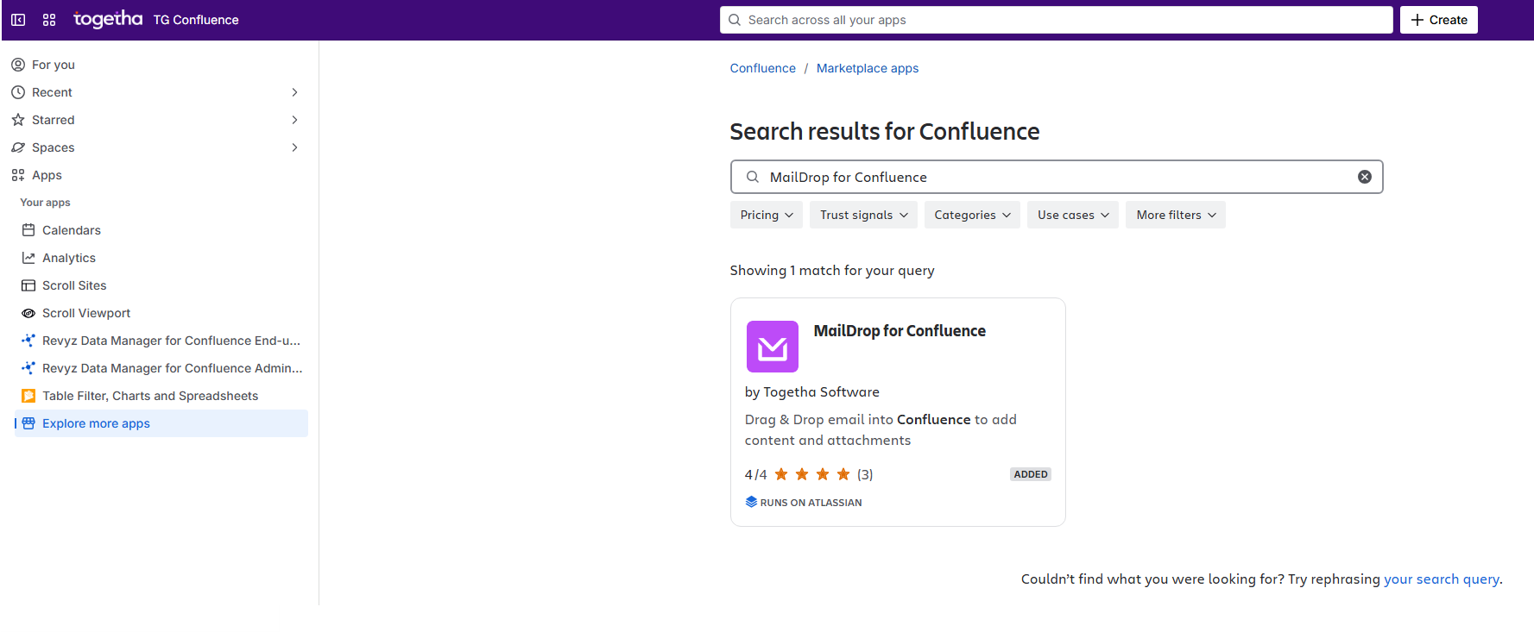Screen dimensions: 1534x632
Task: Select For you in the sidebar
Action: pyautogui.click(x=53, y=65)
